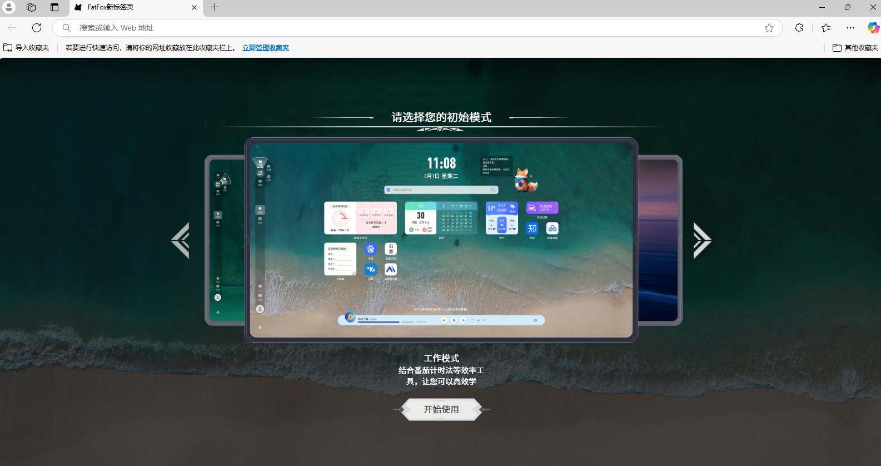This screenshot has height=466, width=881.
Task: Click the search icon in address bar
Action: (67, 28)
